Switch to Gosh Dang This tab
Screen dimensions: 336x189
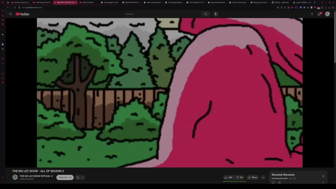point(42,2)
